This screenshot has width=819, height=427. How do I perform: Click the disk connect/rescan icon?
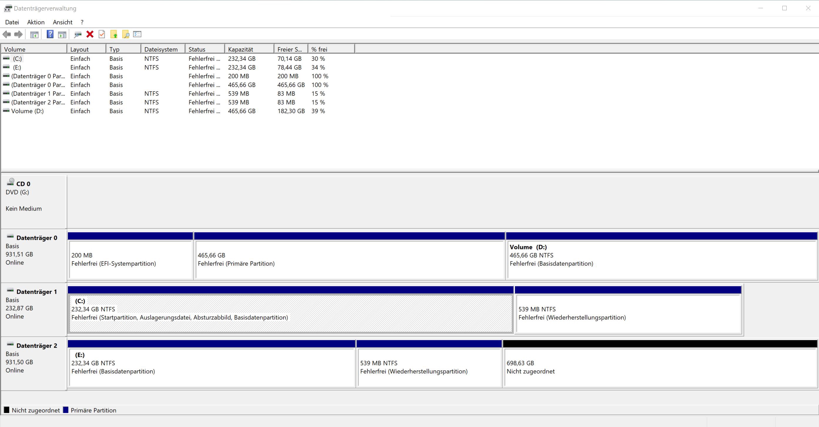pos(78,34)
